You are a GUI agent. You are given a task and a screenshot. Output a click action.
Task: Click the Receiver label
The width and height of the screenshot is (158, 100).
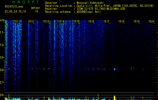(x=51, y=9)
